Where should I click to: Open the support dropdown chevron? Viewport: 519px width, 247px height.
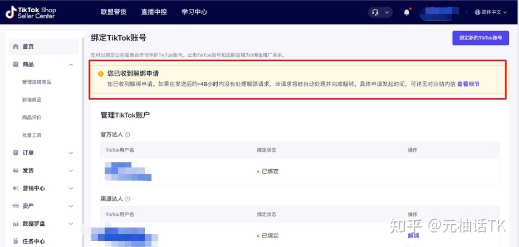(386, 13)
